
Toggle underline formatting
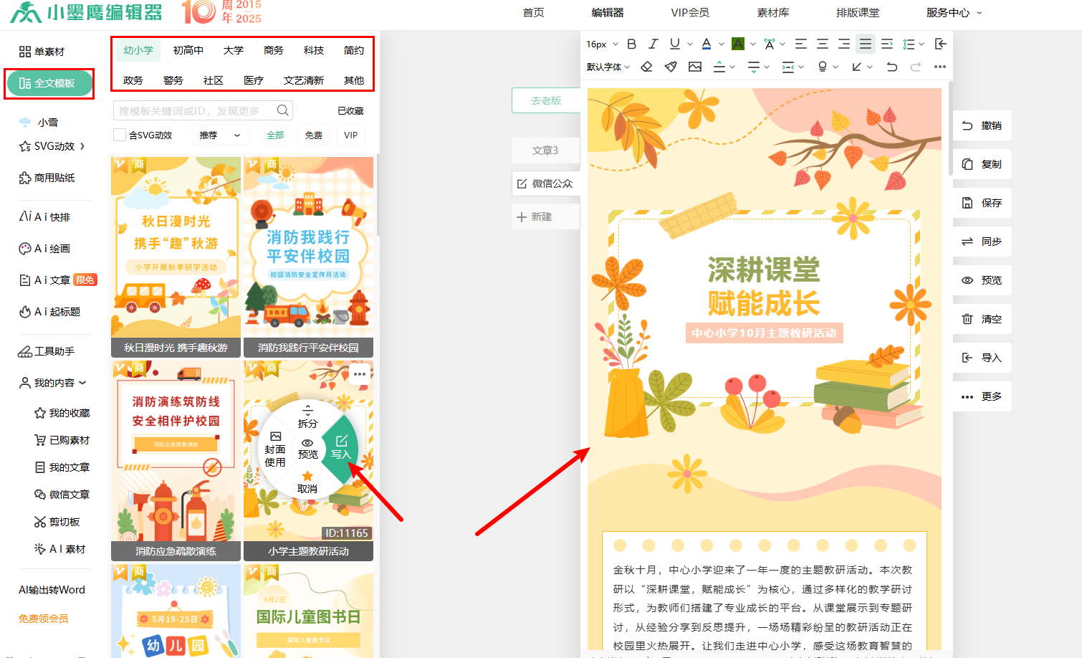674,43
